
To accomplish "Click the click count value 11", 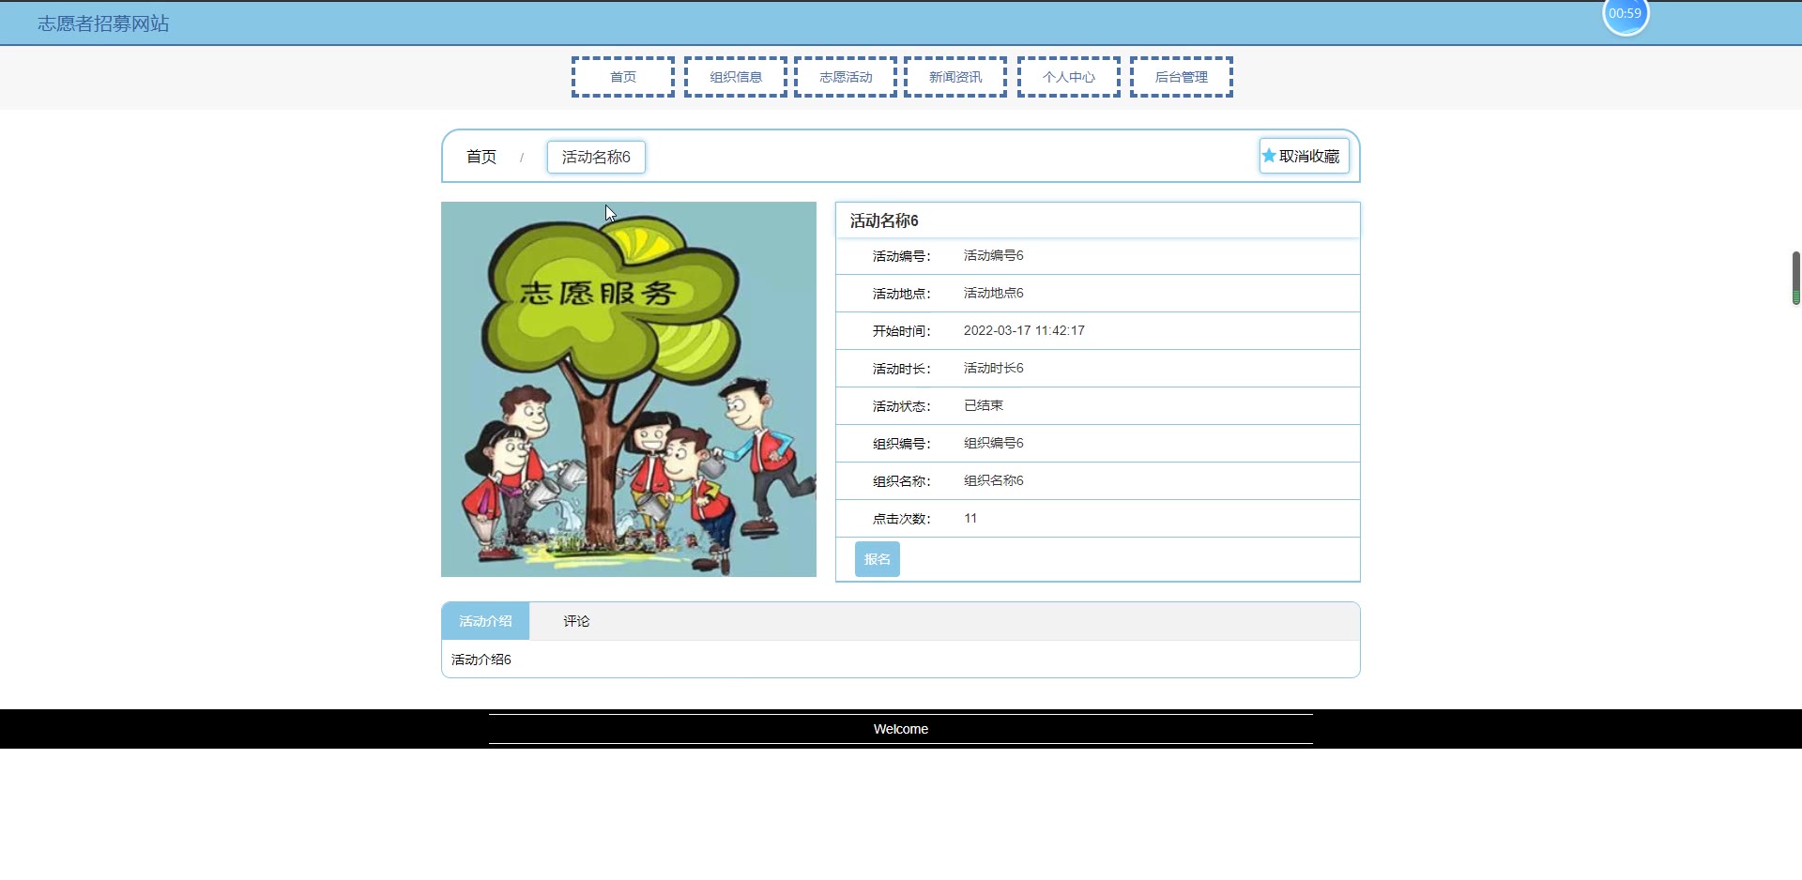I will point(970,518).
